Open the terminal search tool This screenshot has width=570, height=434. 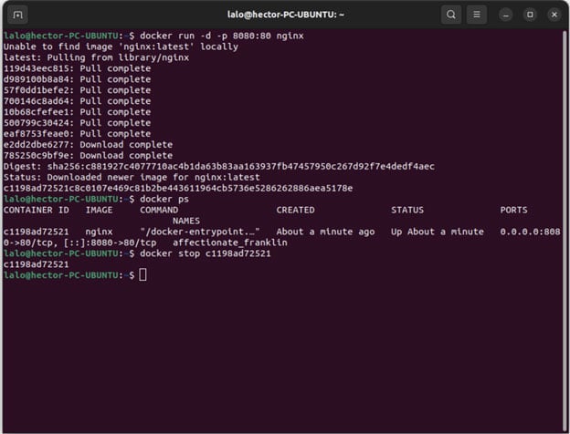[x=451, y=15]
